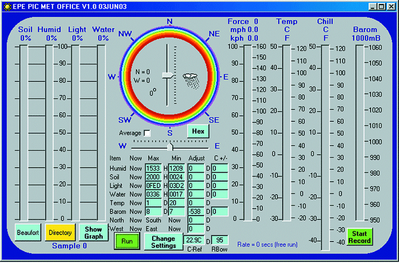Close the window with the X button
The height and width of the screenshot is (263, 399).
pos(391,7)
